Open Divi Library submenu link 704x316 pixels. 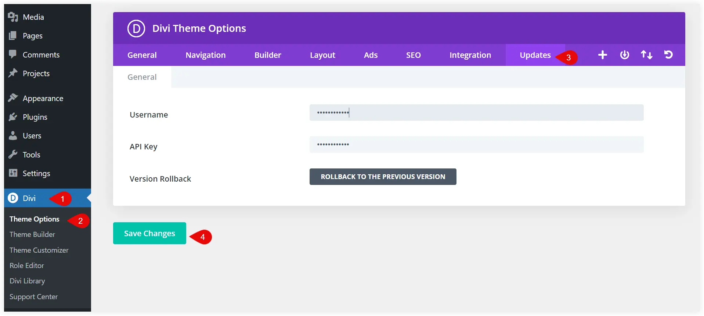pyautogui.click(x=27, y=281)
